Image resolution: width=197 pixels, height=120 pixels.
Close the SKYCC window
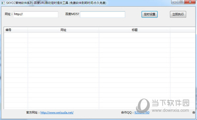click(190, 2)
